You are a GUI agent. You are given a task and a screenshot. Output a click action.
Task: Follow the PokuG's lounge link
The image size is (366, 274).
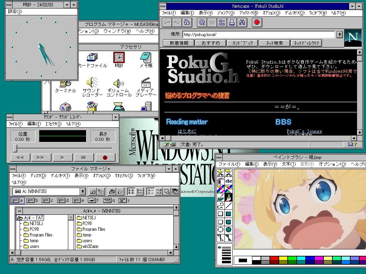point(304,131)
